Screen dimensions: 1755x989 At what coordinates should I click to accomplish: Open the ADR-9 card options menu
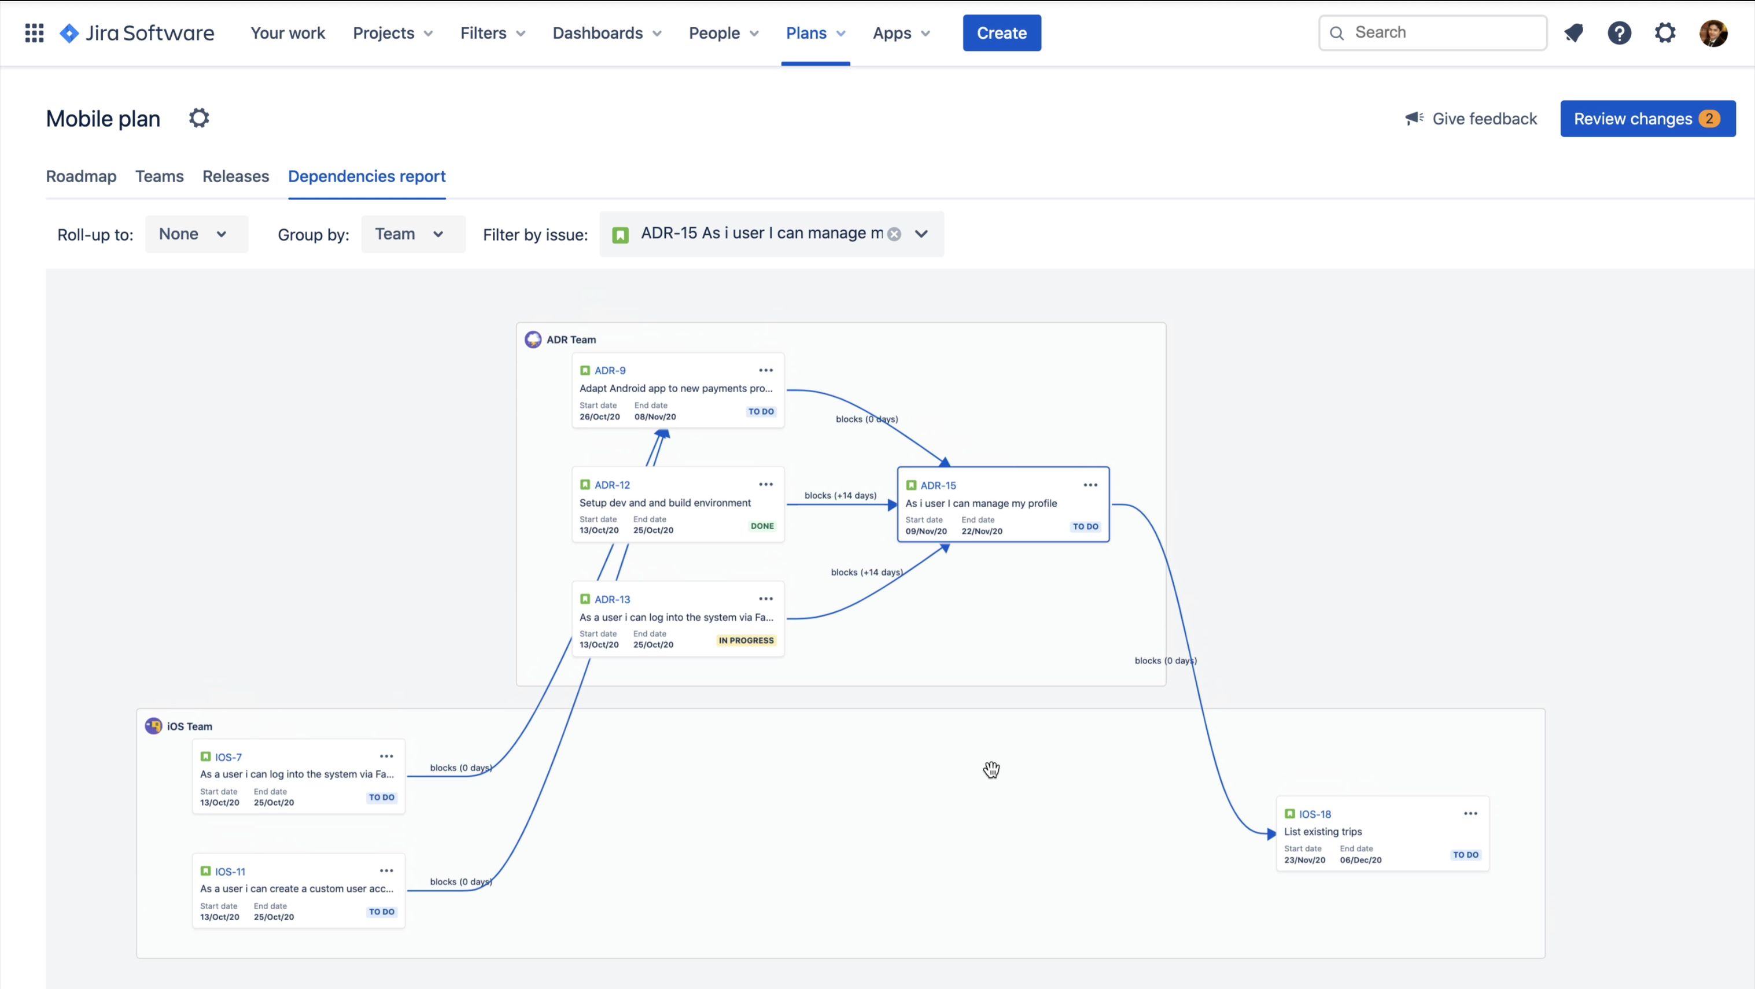pos(766,370)
